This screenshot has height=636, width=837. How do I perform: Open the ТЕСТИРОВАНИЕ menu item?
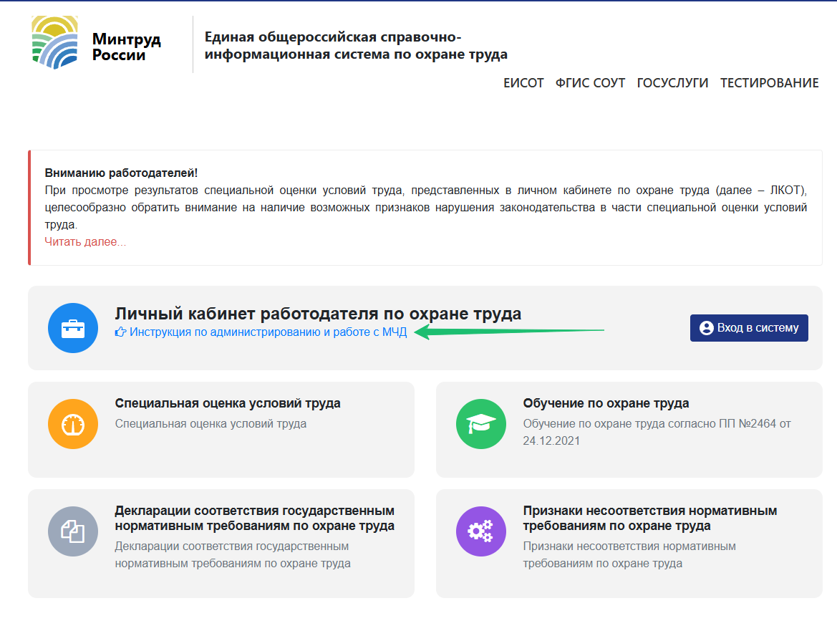click(x=769, y=83)
